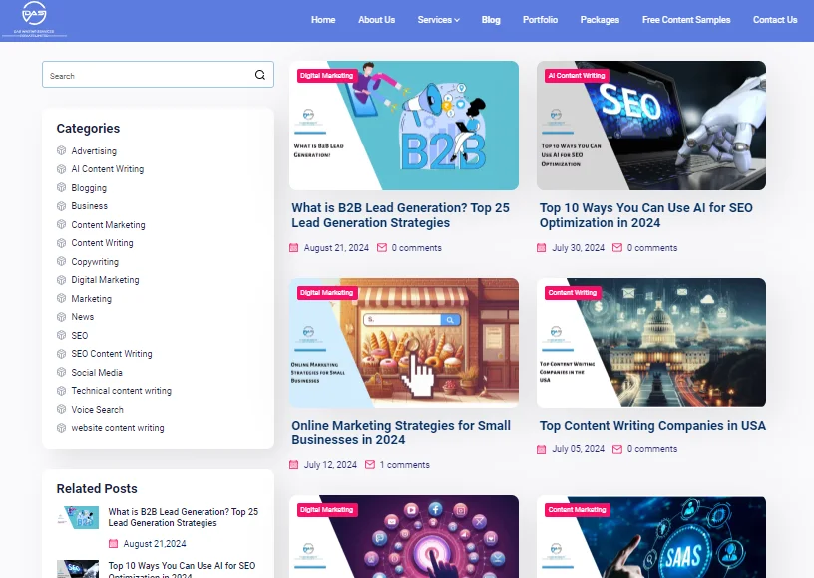Expand the Services dropdown menu
Viewport: 814px width, 578px height.
[x=438, y=20]
